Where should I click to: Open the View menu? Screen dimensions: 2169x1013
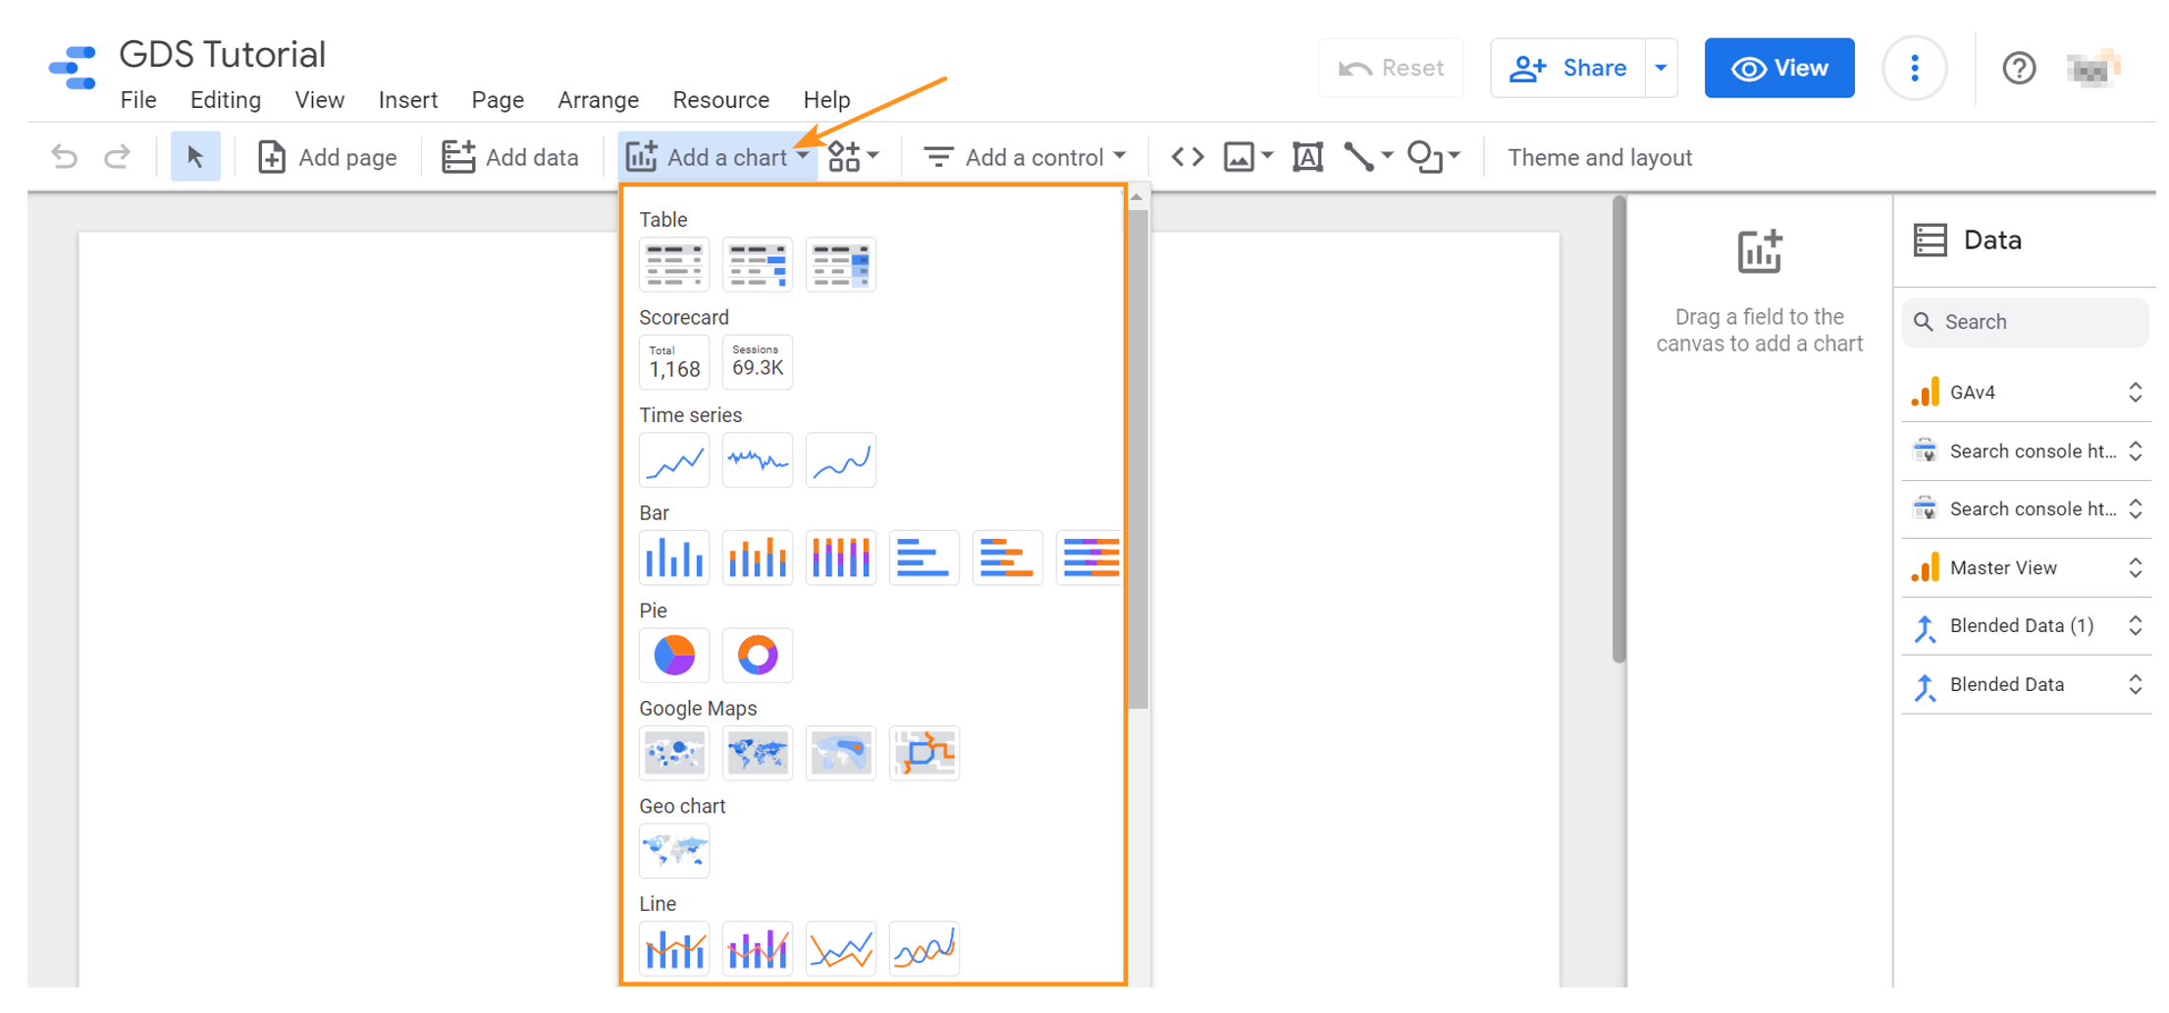point(320,100)
